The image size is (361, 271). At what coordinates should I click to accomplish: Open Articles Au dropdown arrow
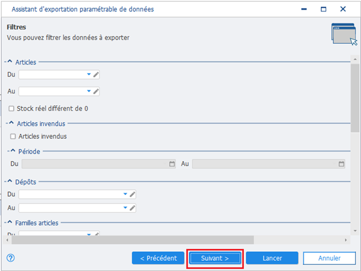(x=89, y=91)
